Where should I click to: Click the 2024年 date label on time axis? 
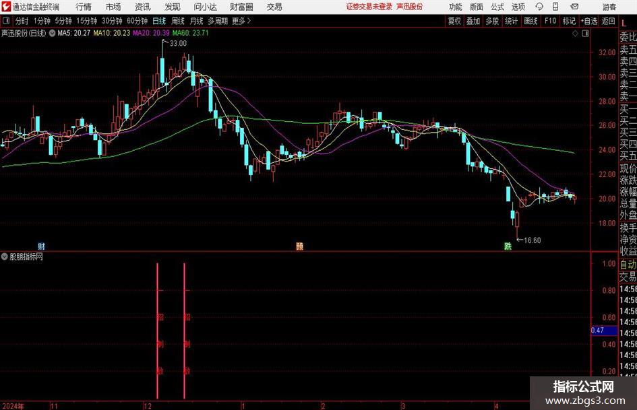tap(13, 406)
